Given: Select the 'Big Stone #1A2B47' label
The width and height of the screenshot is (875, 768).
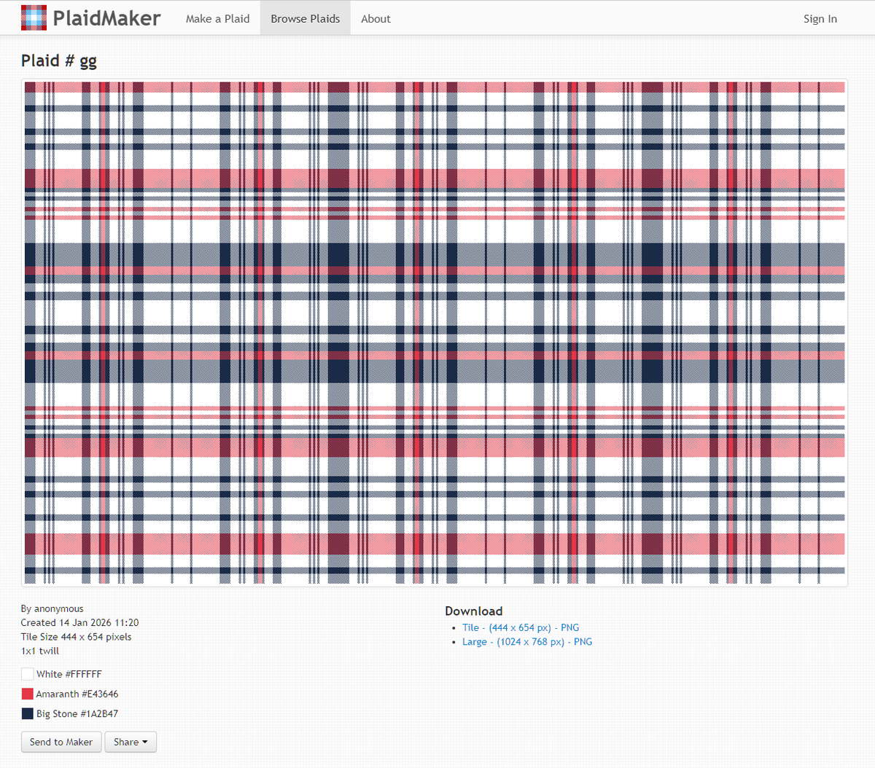Looking at the screenshot, I should (77, 713).
